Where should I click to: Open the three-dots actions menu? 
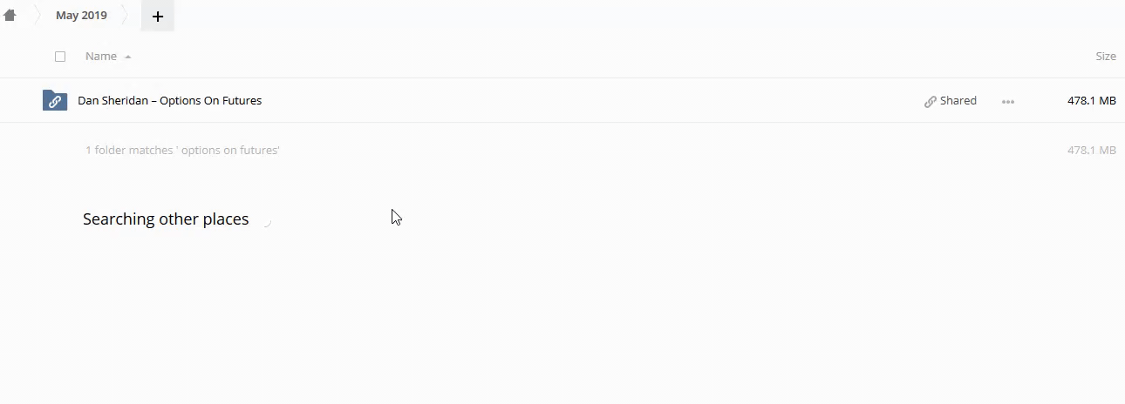click(x=1008, y=101)
